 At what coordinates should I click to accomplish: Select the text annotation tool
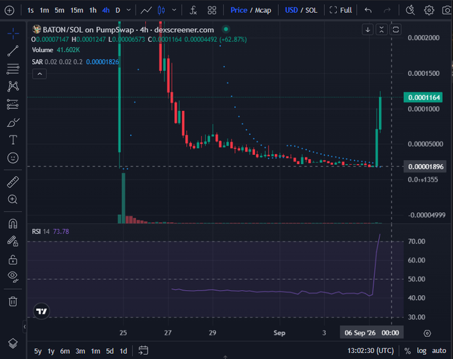tap(13, 140)
